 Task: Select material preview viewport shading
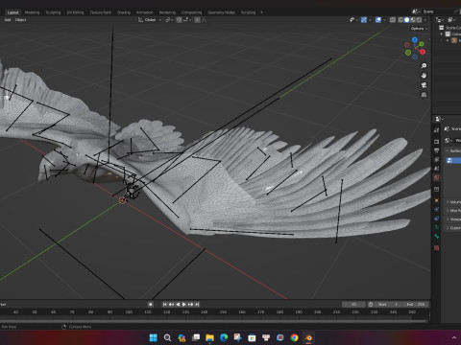click(413, 20)
